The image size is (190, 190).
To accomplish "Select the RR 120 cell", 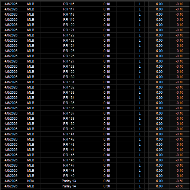I will [x=69, y=25].
